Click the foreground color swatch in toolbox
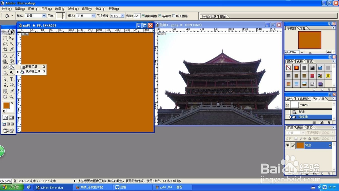The image size is (339, 191). (6, 105)
